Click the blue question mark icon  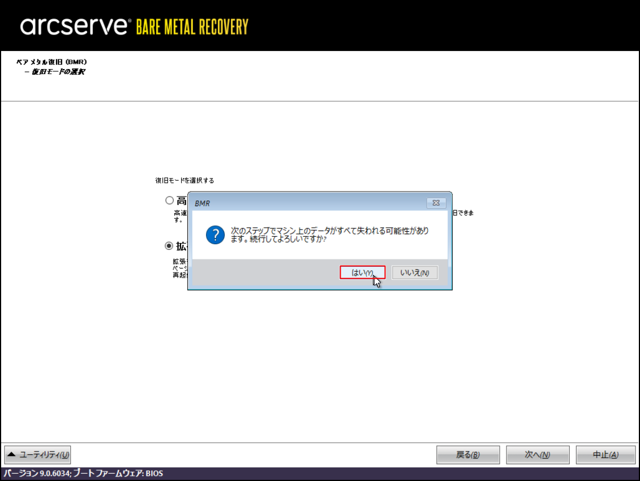coord(215,235)
